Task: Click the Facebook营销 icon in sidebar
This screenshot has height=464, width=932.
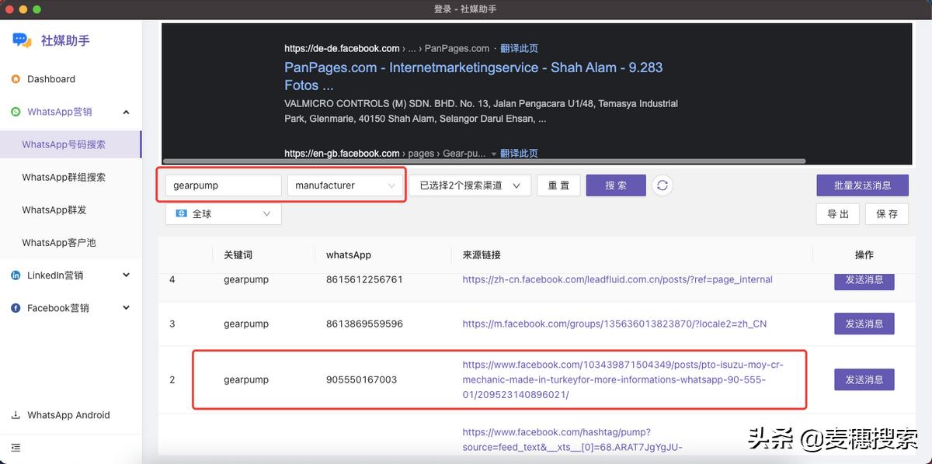Action: click(x=16, y=308)
